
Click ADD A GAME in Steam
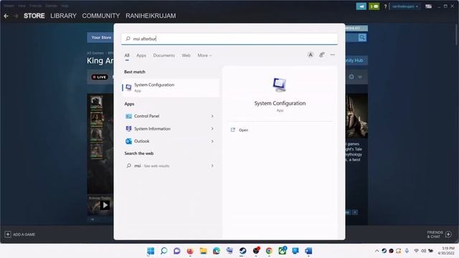point(20,234)
